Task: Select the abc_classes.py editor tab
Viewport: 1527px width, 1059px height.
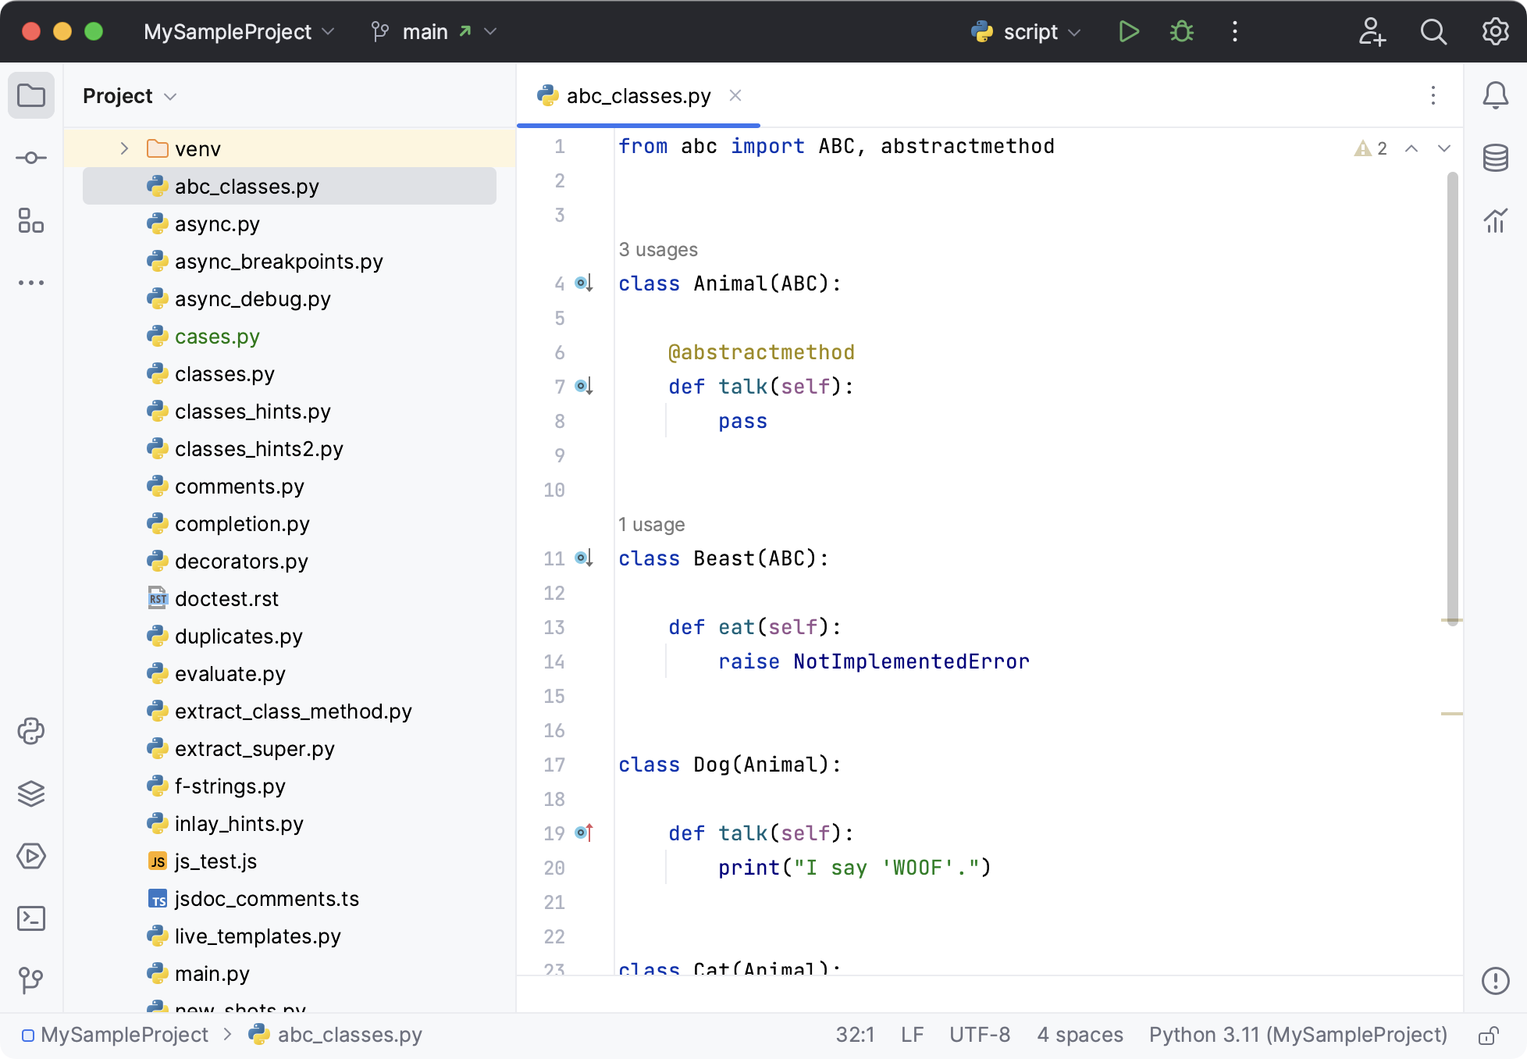Action: coord(637,96)
